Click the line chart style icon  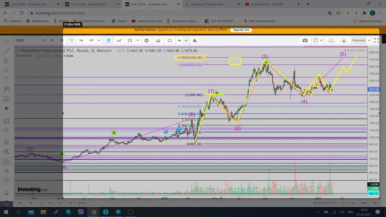click(x=119, y=40)
